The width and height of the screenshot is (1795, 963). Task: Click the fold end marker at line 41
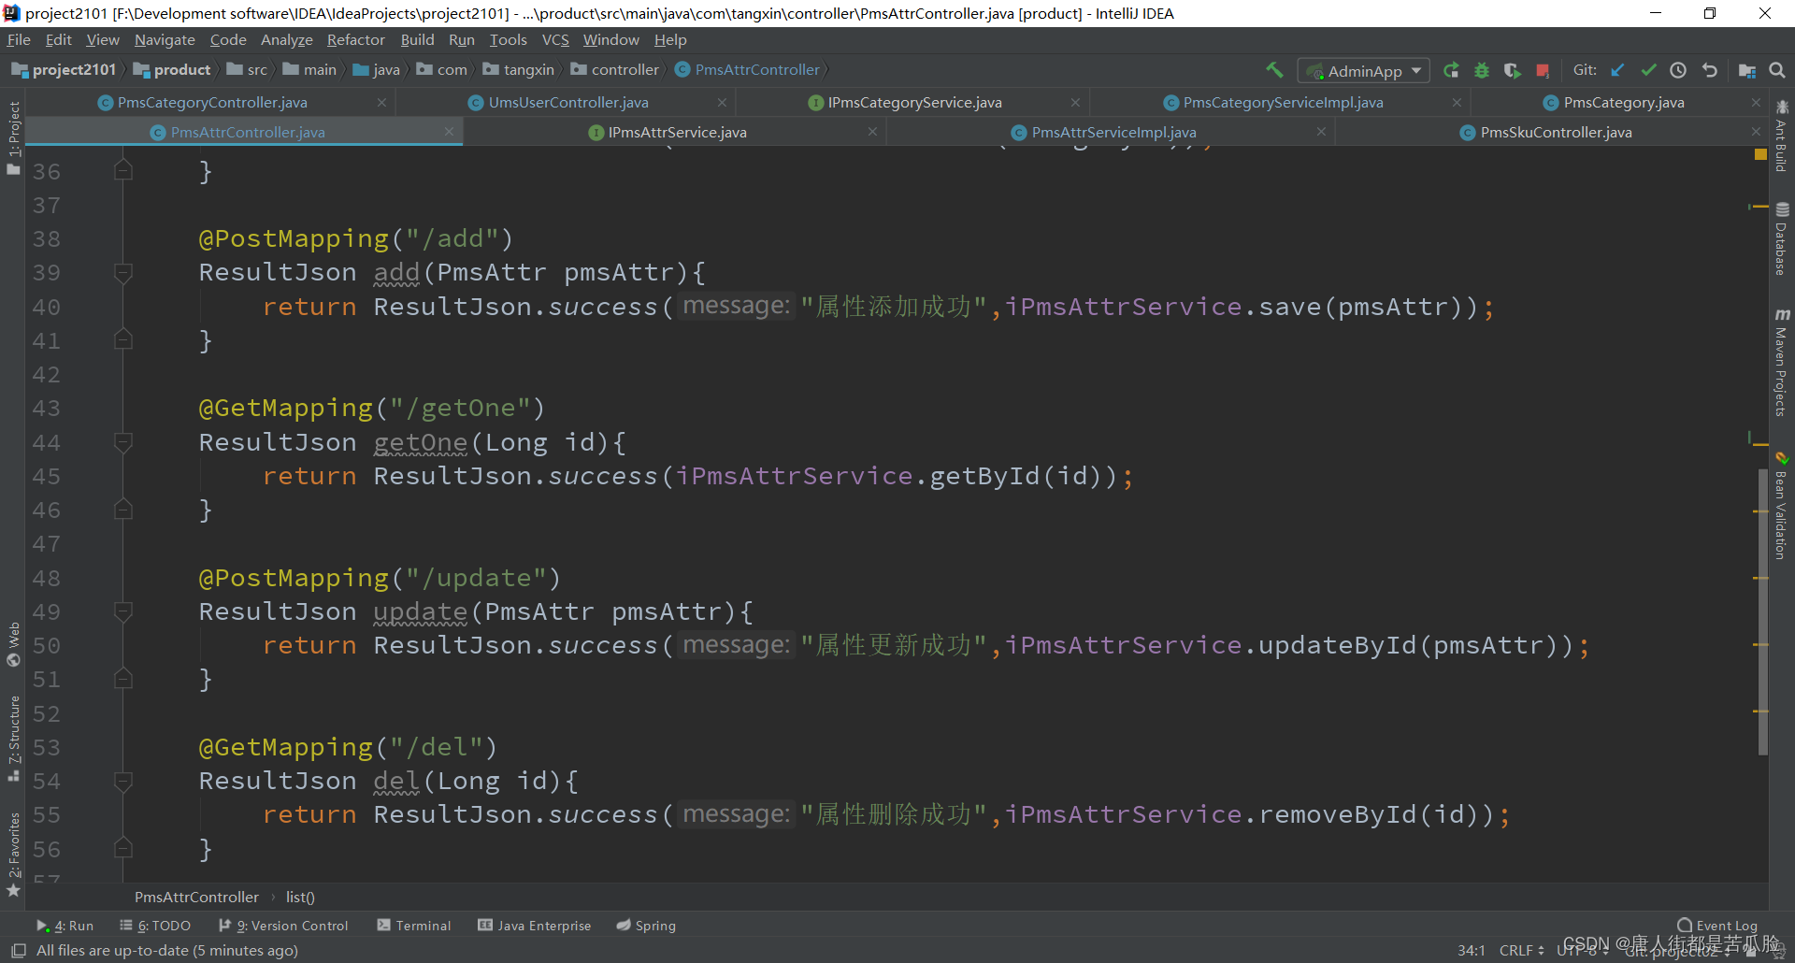(x=122, y=339)
